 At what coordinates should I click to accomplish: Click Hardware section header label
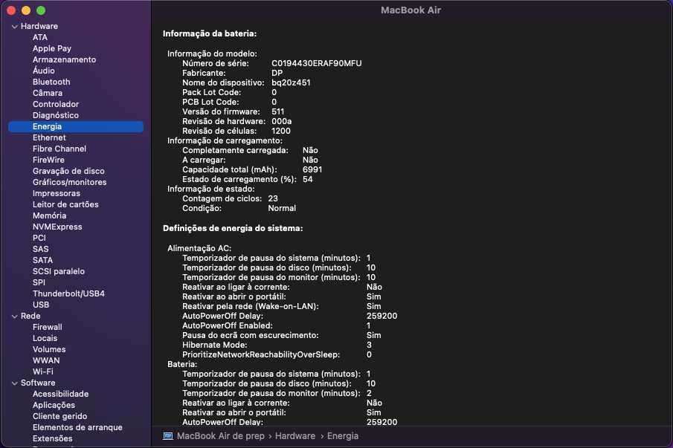click(39, 26)
